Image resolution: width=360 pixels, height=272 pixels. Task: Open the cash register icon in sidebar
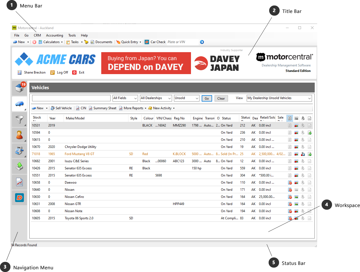[19, 151]
